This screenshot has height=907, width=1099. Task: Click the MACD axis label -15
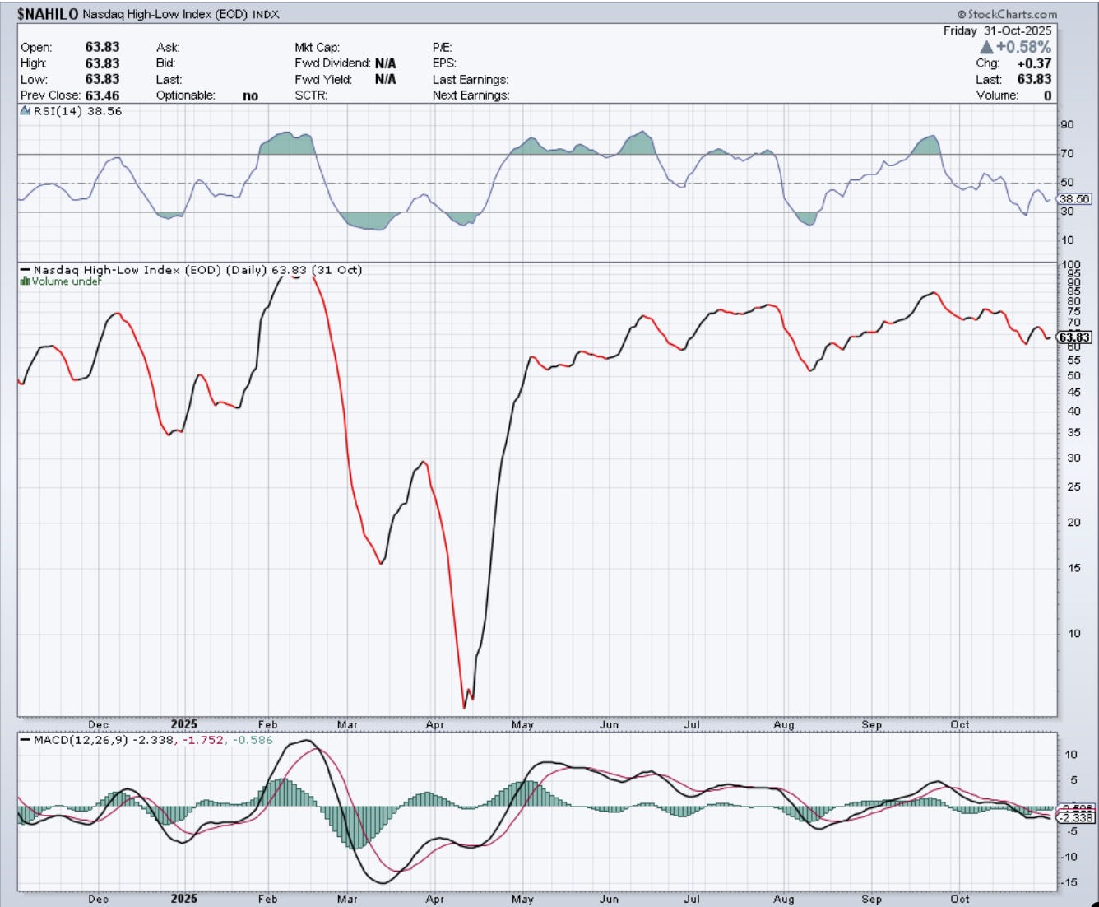tap(1070, 882)
